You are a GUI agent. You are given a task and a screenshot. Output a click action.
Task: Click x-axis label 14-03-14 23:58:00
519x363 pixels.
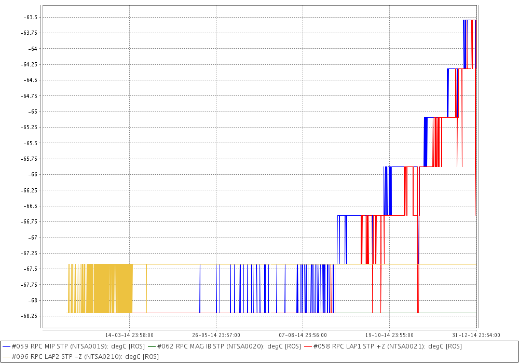point(129,335)
